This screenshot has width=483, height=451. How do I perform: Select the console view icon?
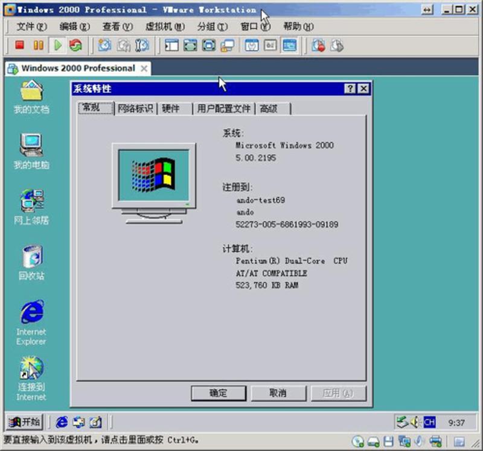pos(290,45)
